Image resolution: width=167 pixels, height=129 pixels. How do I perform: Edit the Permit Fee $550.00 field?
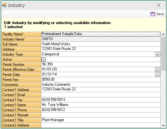coord(101,80)
